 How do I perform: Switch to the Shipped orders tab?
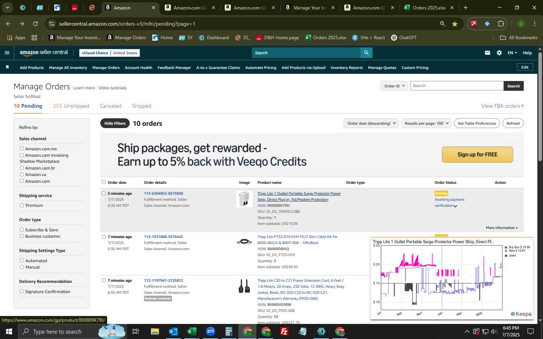141,106
